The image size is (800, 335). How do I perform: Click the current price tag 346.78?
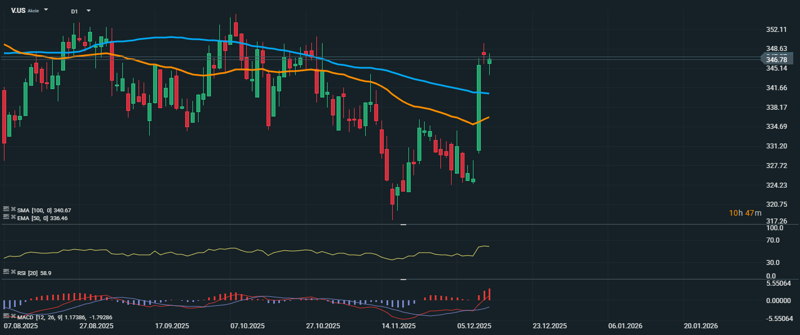(x=780, y=59)
